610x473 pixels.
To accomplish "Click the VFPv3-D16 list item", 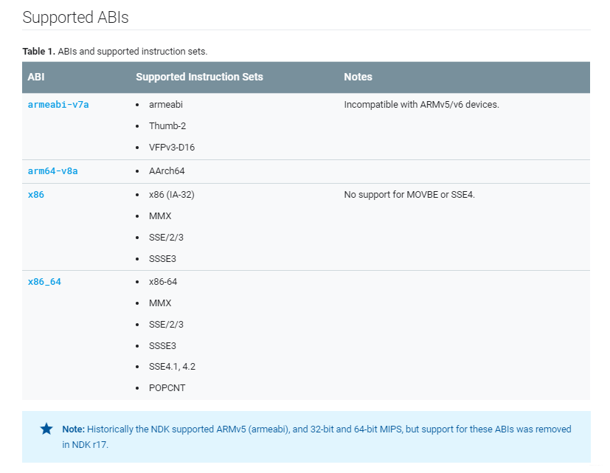I will [x=172, y=147].
